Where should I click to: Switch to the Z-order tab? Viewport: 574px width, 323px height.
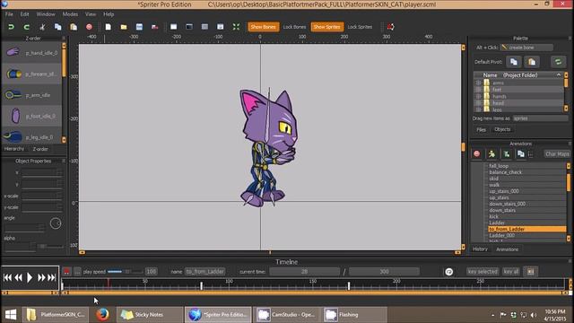40,149
